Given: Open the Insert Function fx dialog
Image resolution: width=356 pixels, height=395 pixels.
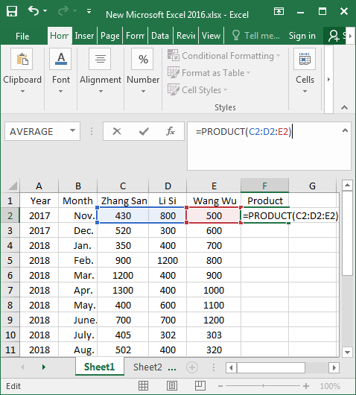Looking at the screenshot, I should [x=171, y=131].
